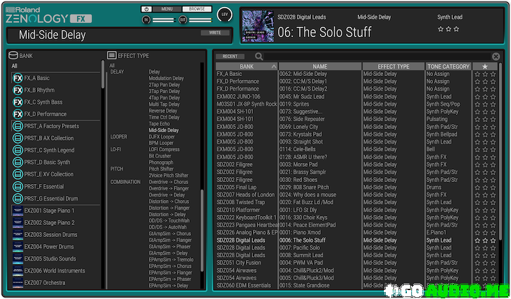
Task: Select the PRST_B AX Collection bank icon
Action: click(18, 138)
